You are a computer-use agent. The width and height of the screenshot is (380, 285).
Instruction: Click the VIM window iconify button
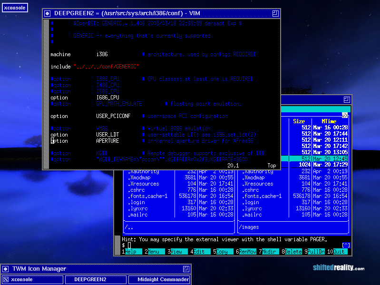[x=47, y=14]
